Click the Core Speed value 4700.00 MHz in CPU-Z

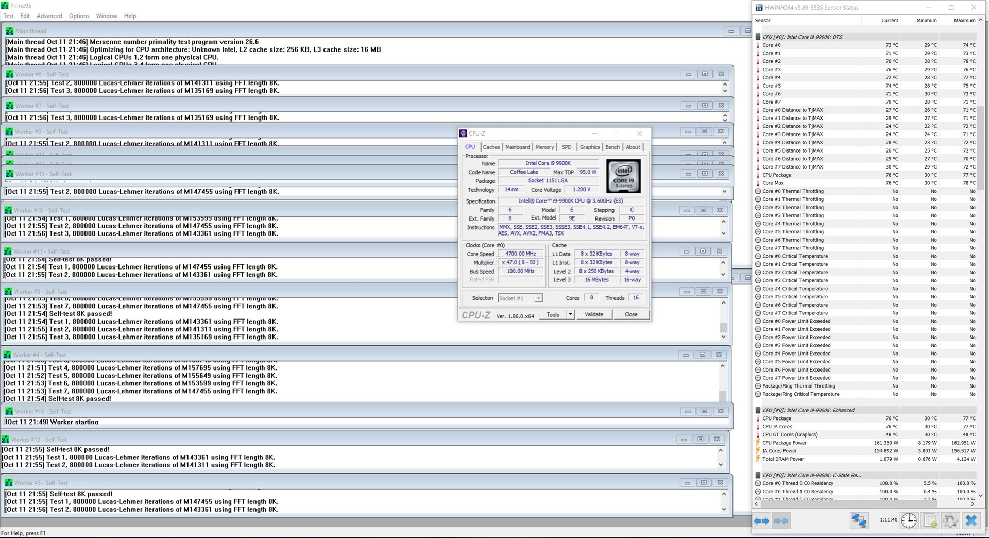pyautogui.click(x=521, y=254)
